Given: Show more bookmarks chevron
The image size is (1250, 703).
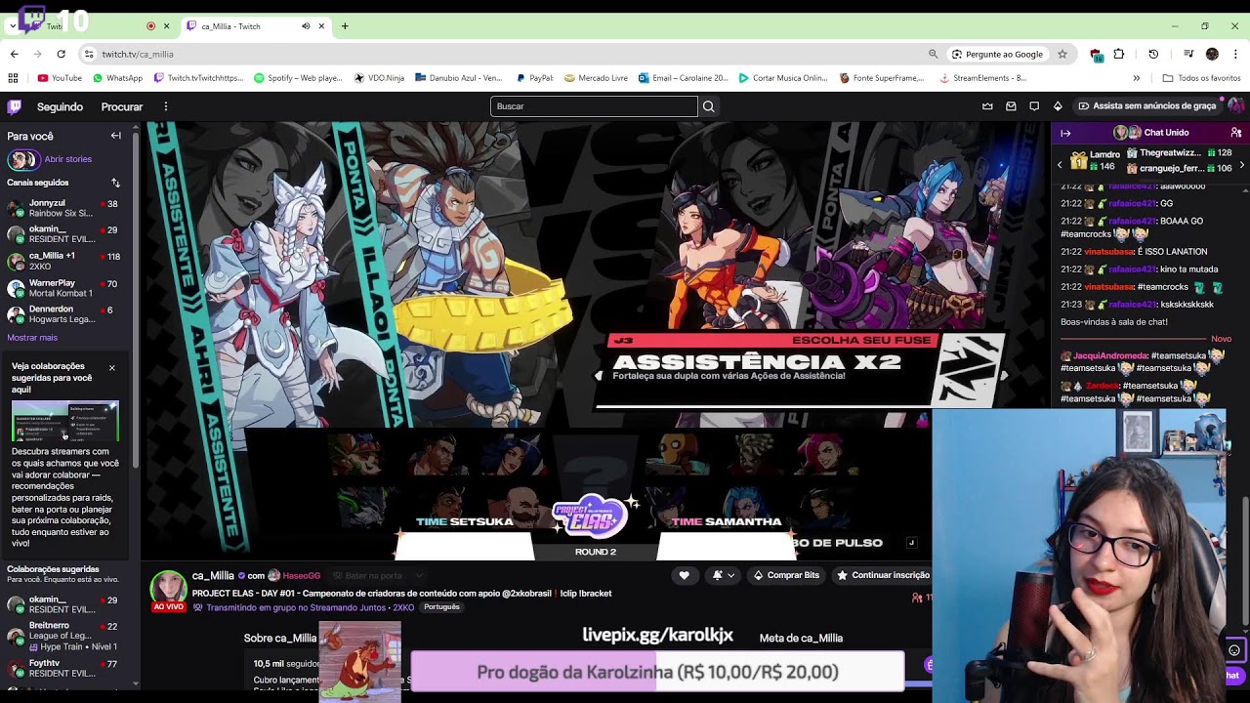Looking at the screenshot, I should click(x=1136, y=78).
